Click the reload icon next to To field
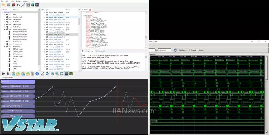Image resolution: width=269 pixels, height=135 pixels. coord(175,50)
